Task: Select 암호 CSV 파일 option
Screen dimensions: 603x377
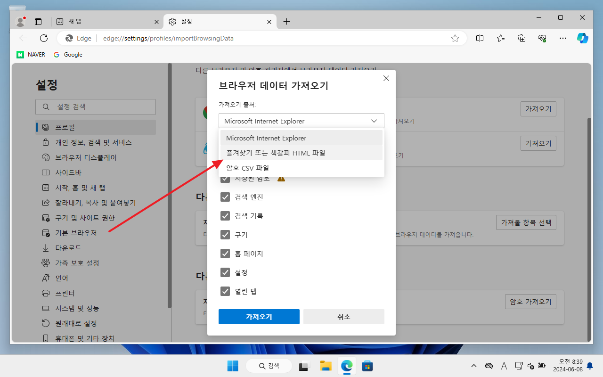Action: (301, 168)
